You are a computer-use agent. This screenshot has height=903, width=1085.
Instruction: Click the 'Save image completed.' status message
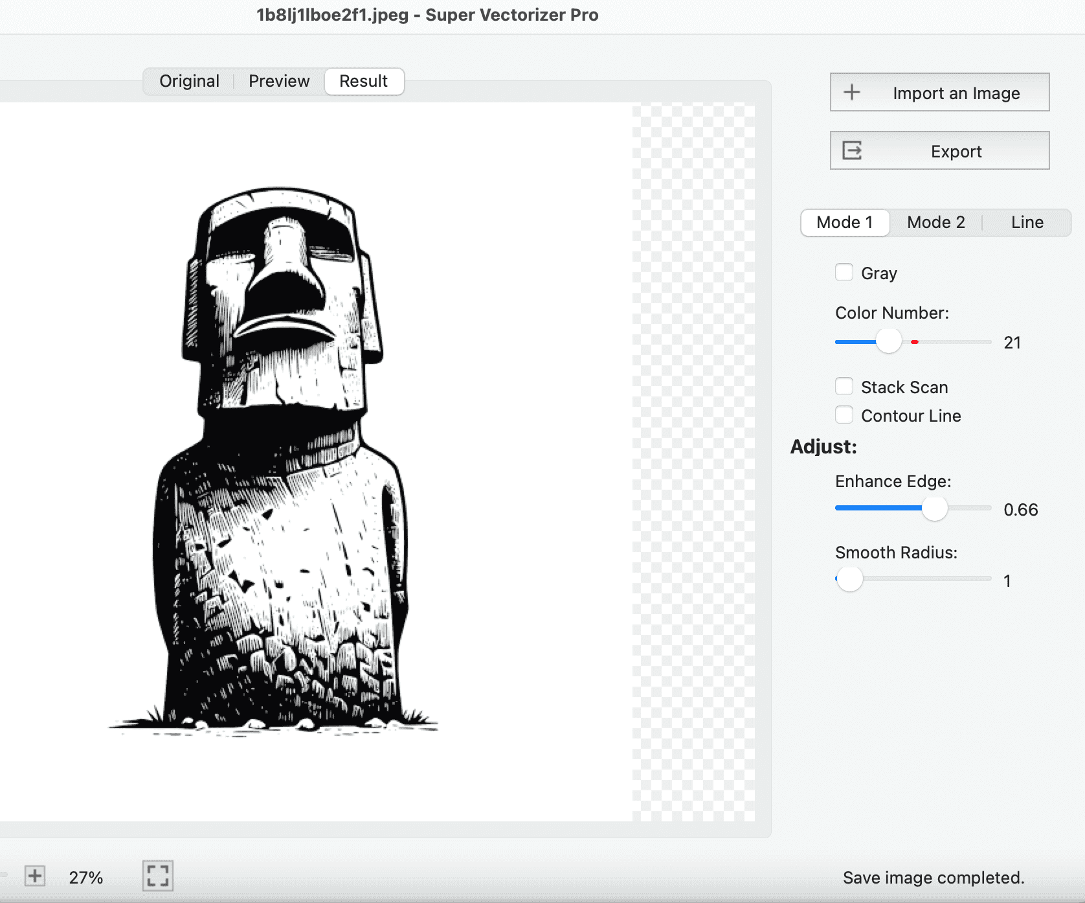point(934,878)
